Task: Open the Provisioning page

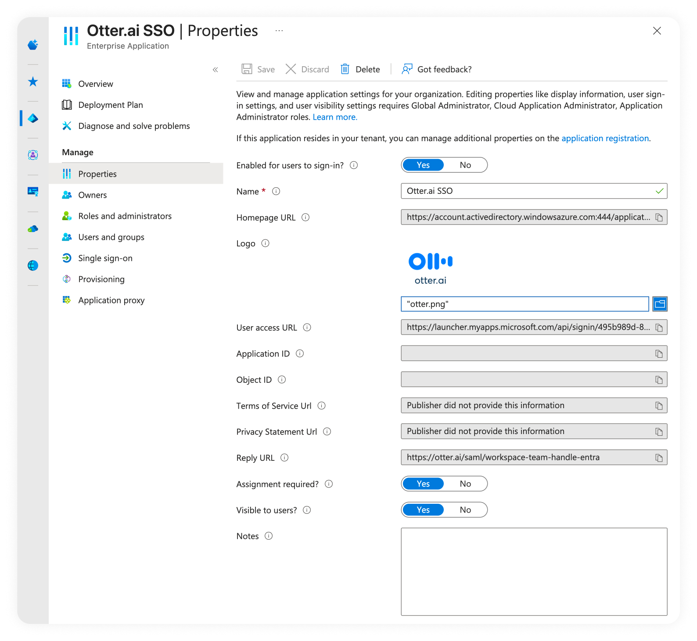Action: (101, 279)
